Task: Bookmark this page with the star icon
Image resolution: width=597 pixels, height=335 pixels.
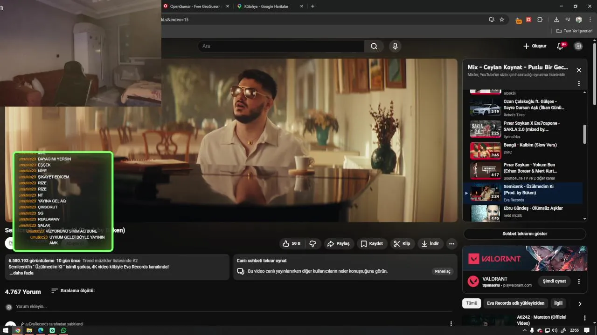Action: pyautogui.click(x=502, y=20)
